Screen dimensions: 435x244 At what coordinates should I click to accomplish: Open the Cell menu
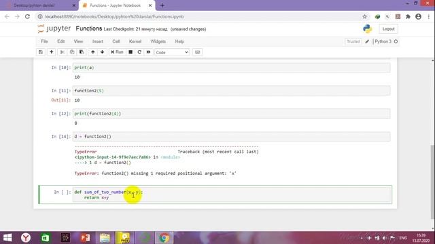tap(116, 41)
